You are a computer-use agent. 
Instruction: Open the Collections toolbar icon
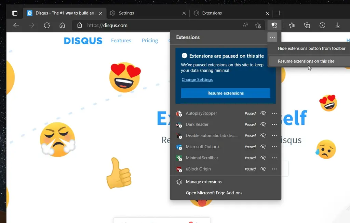[307, 25]
